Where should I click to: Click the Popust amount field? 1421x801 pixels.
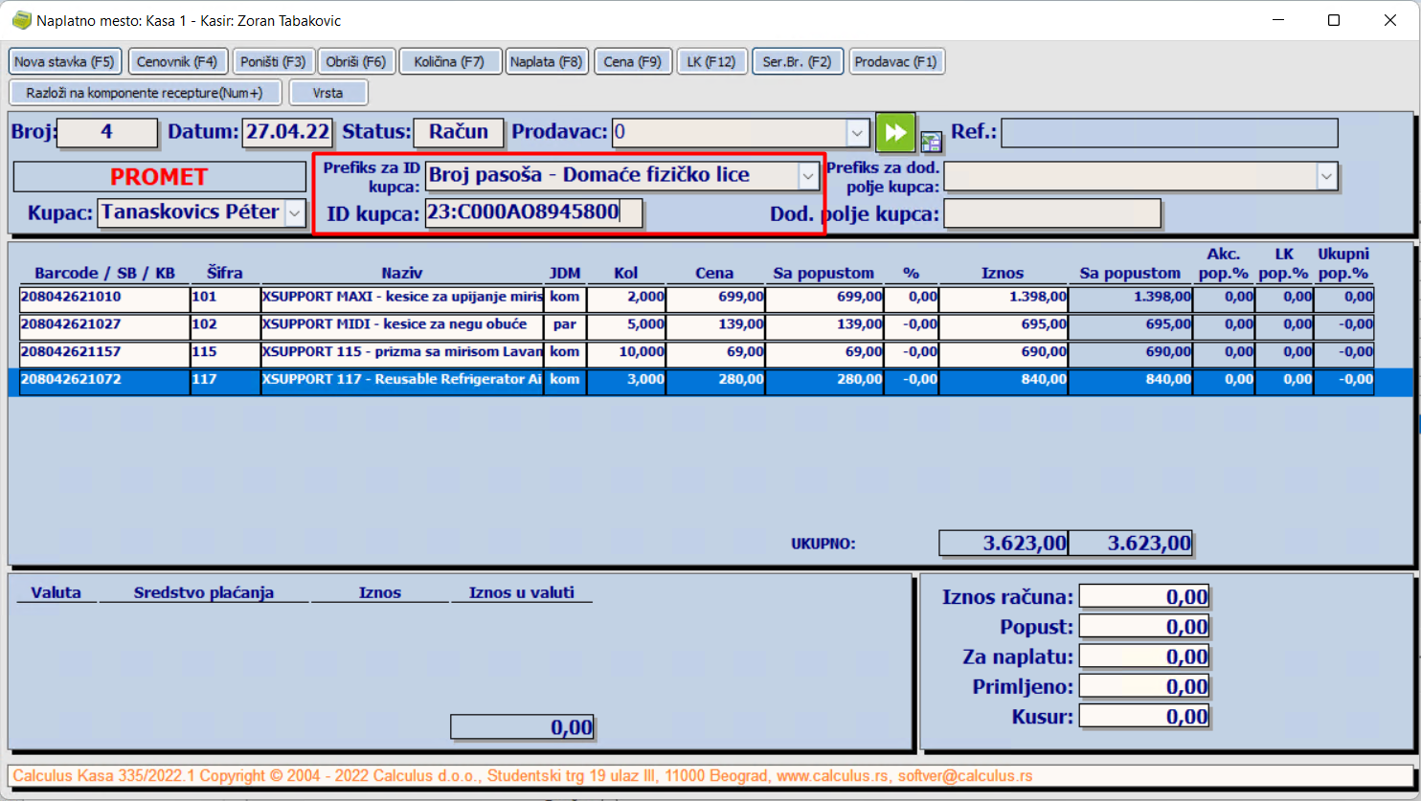click(1144, 627)
